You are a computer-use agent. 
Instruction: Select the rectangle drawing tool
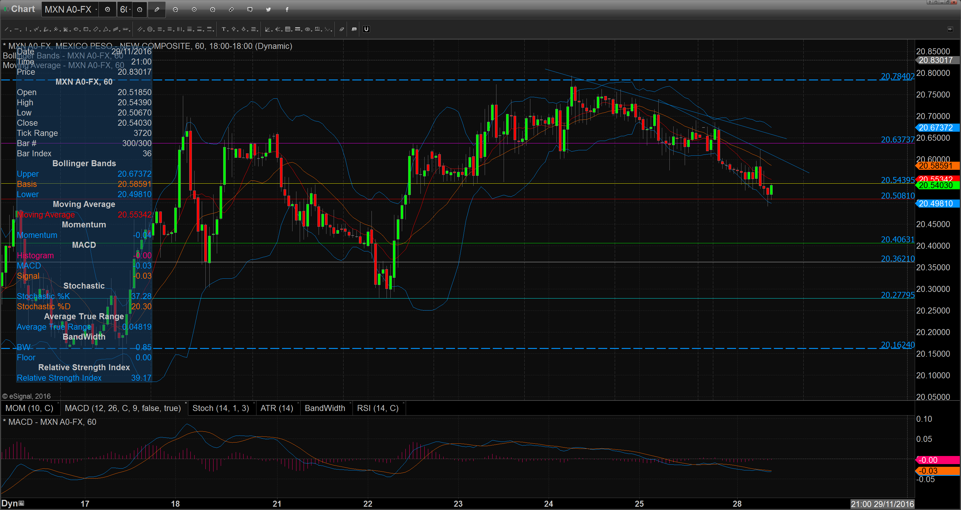tap(86, 29)
